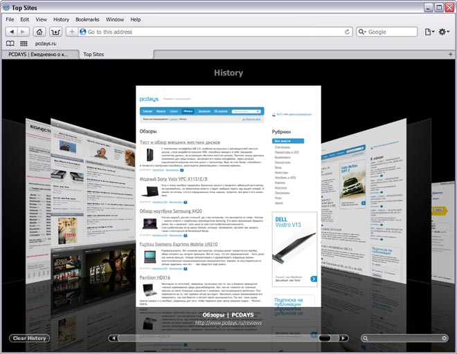Screen dimensions: 457x354
Task: Expand the Google search engine dropdown
Action: [x=362, y=32]
